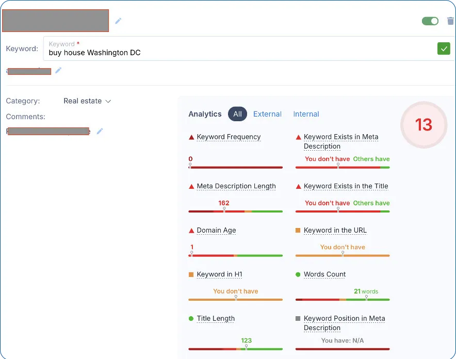Open the Domain Age metric
The image size is (456, 359).
(x=216, y=230)
